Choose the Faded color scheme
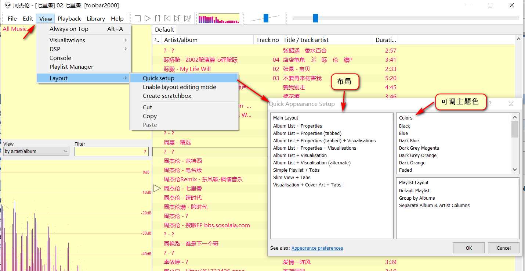 tap(406, 170)
